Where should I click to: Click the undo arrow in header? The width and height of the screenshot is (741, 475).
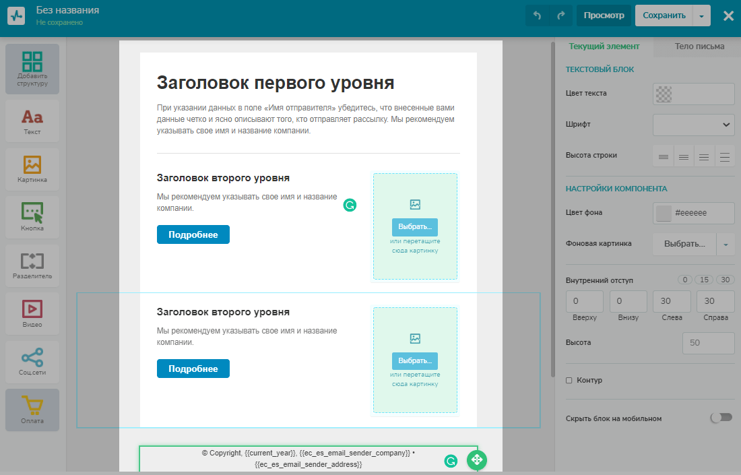(x=537, y=15)
